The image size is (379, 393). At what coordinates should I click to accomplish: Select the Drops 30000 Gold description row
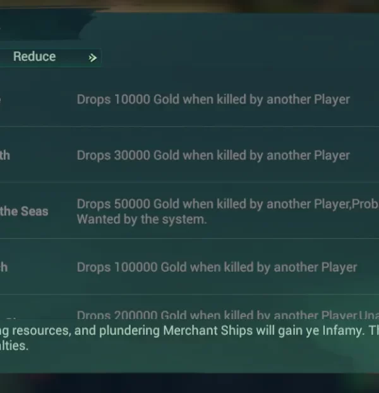213,155
